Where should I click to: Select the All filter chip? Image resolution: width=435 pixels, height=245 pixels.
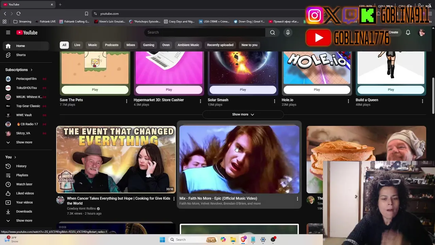click(64, 45)
